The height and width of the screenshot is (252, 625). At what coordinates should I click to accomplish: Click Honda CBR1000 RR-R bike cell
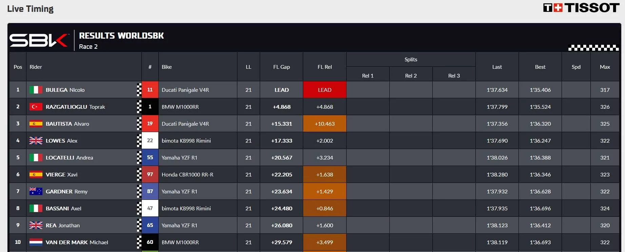[x=188, y=174]
